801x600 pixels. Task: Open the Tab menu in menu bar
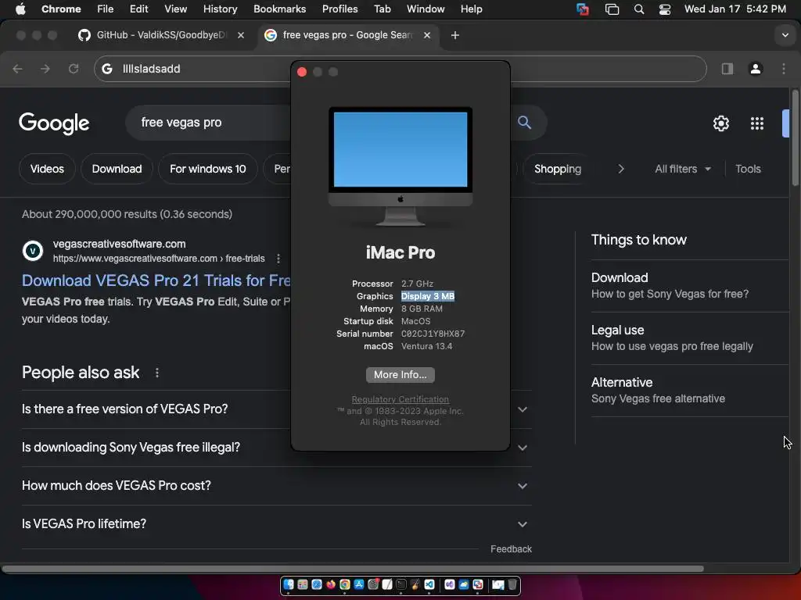pyautogui.click(x=382, y=9)
